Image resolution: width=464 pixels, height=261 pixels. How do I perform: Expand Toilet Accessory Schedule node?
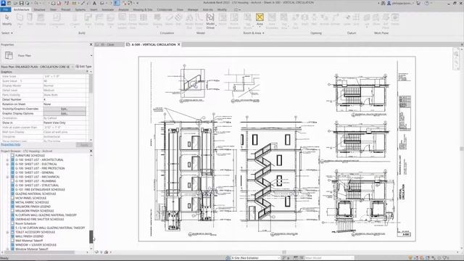tap(8, 232)
